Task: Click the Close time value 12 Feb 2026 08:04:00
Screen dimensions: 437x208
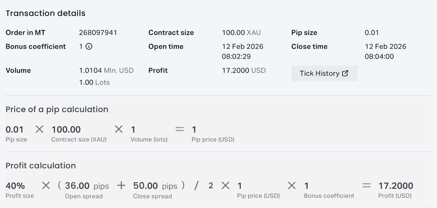Action: coord(385,51)
